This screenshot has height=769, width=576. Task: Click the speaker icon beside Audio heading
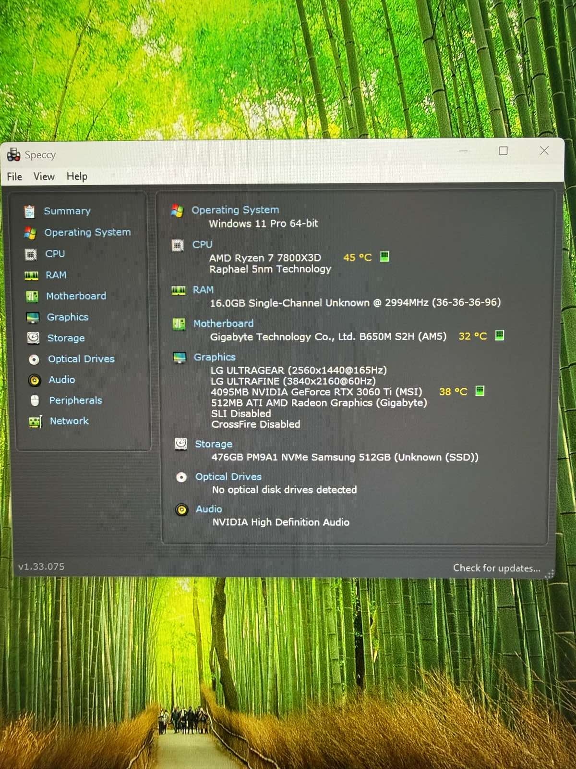(x=182, y=509)
